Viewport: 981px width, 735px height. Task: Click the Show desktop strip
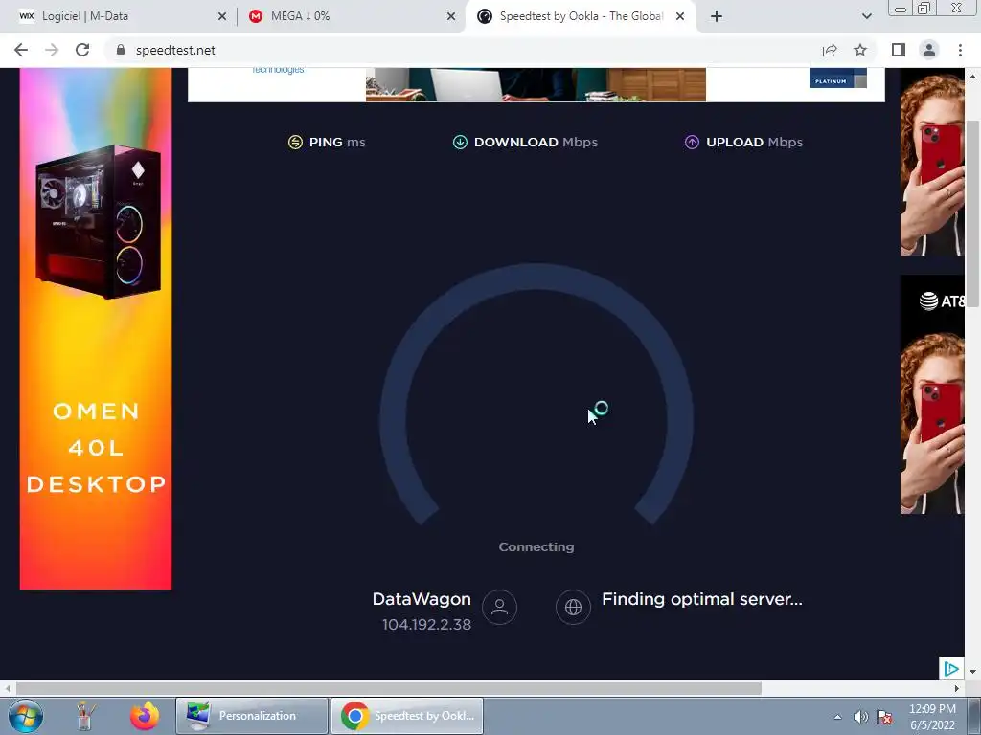(x=974, y=716)
